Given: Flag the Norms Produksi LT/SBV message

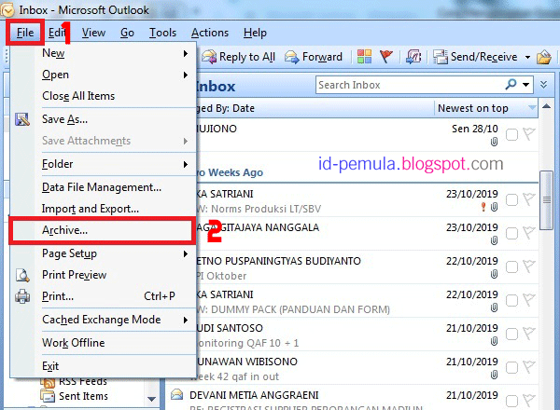Looking at the screenshot, I should click(x=529, y=199).
